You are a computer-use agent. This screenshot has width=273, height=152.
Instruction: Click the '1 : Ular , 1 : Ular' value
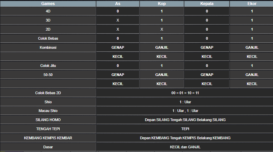click(x=185, y=111)
